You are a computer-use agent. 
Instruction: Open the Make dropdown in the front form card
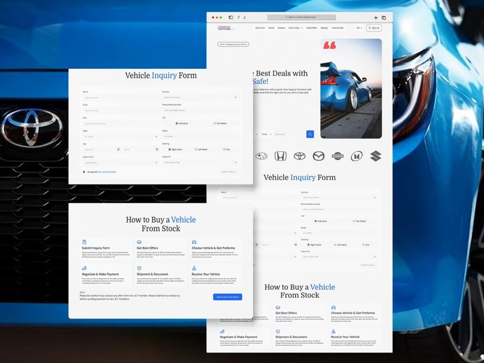pyautogui.click(x=121, y=136)
